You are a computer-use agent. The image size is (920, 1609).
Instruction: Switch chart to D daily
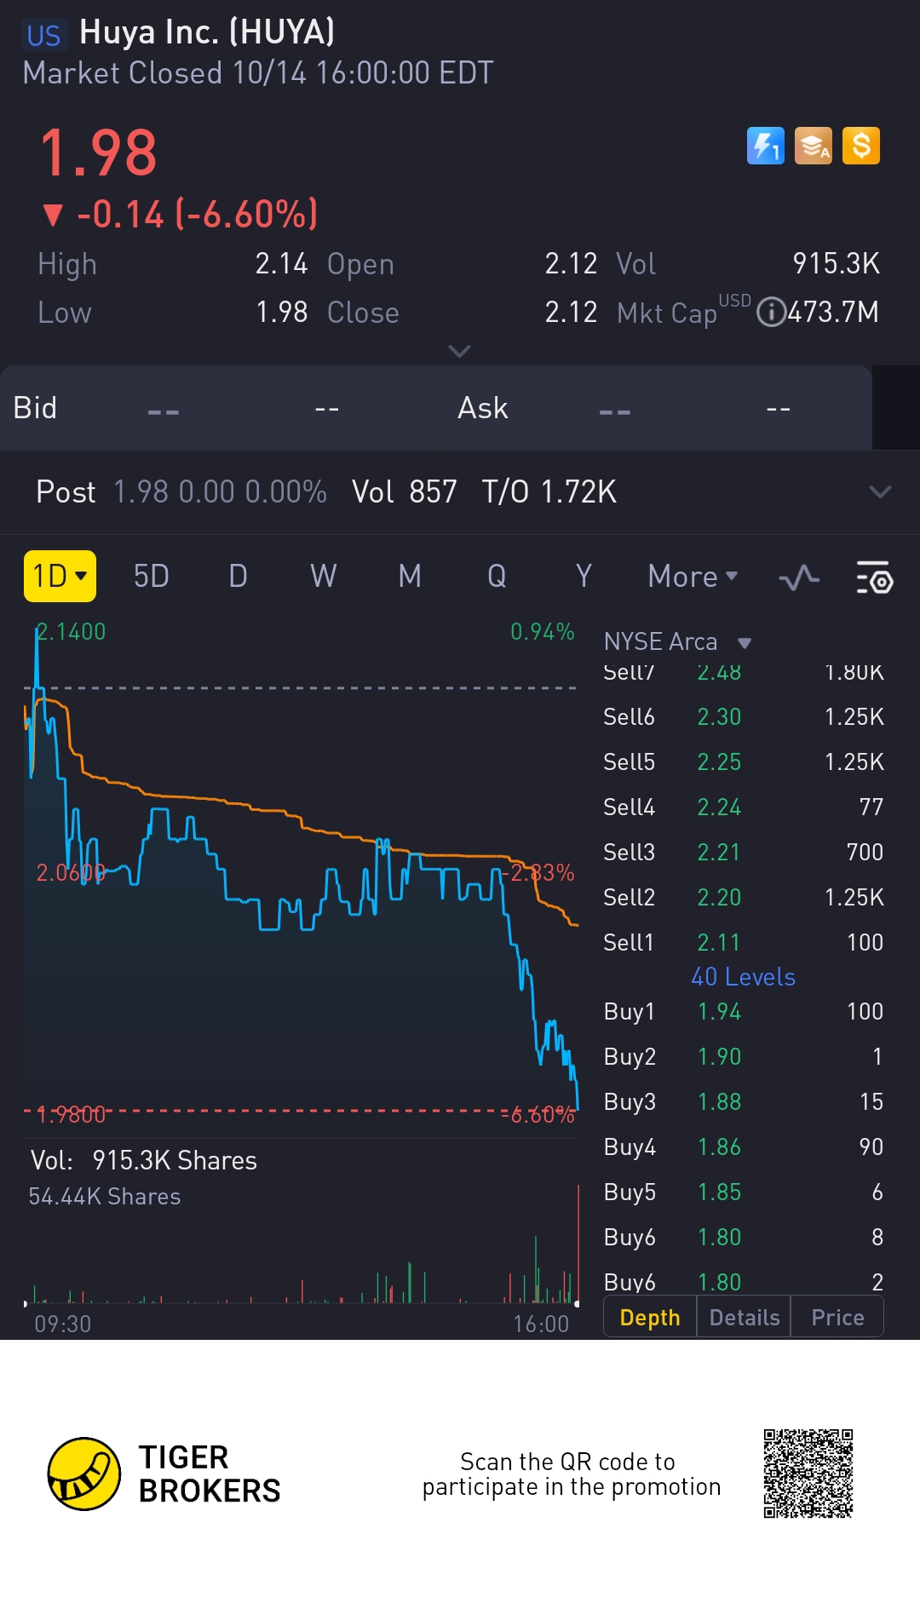[x=239, y=577]
